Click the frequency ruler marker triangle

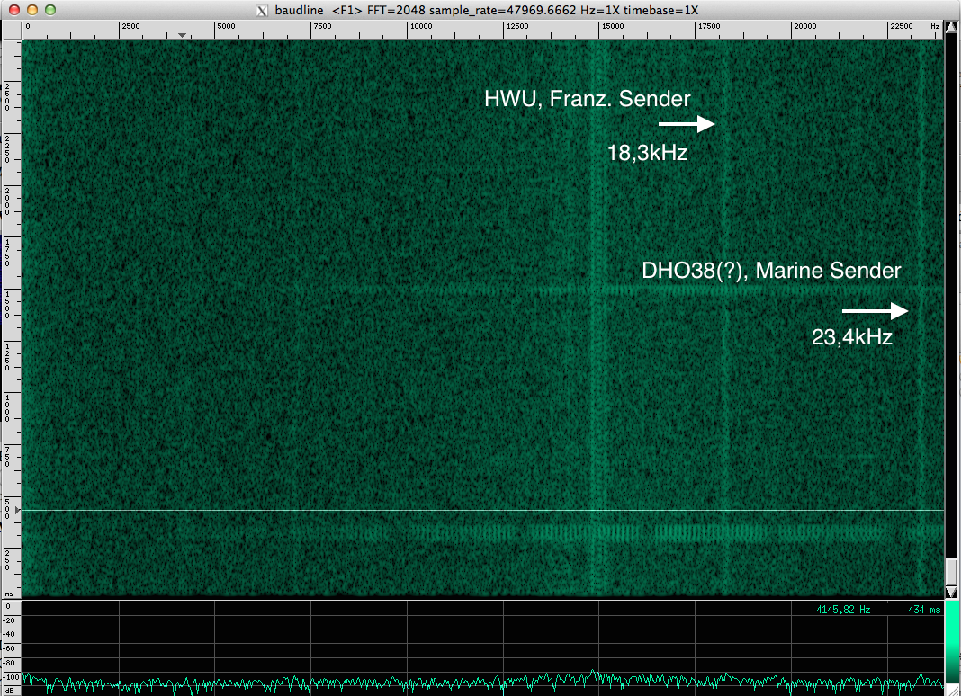tap(183, 36)
